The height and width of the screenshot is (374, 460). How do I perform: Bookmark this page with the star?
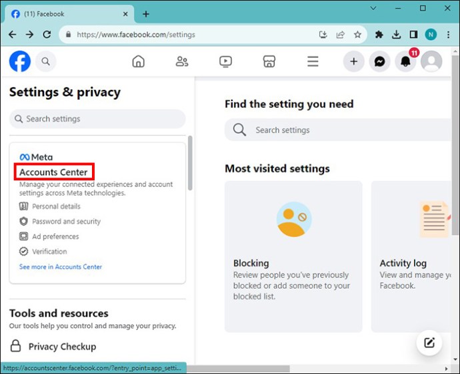point(357,35)
